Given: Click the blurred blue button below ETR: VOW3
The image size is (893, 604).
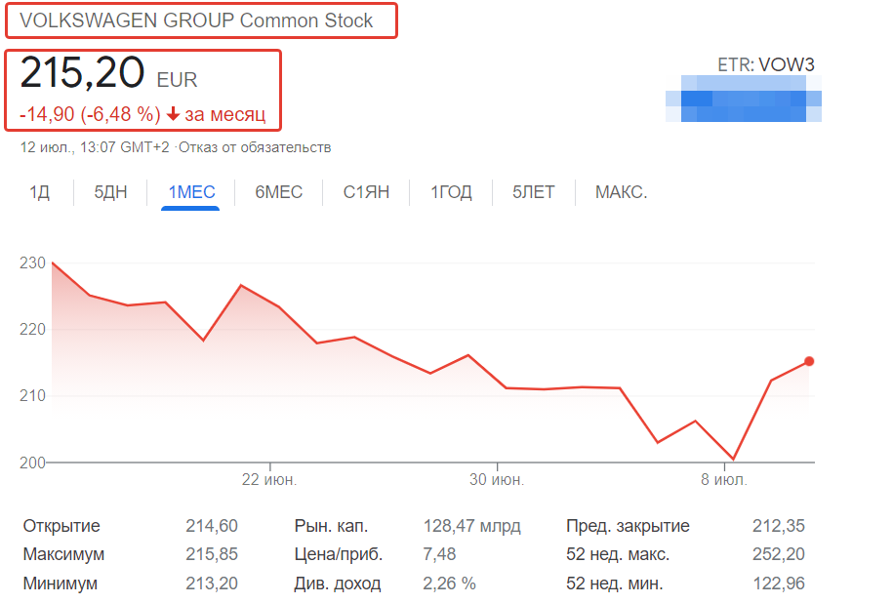Looking at the screenshot, I should (x=744, y=99).
